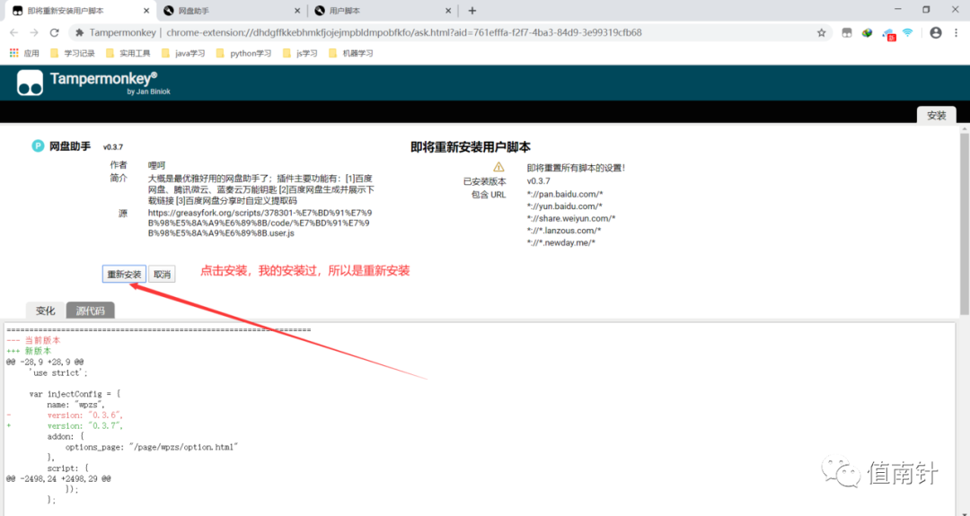Click the +++ 新版本 diff header
This screenshot has width=970, height=516.
tap(29, 351)
